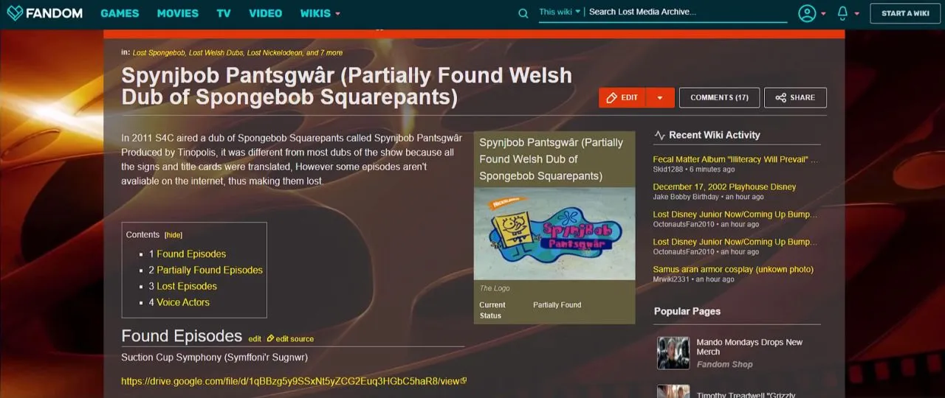
Task: Jump to Lost Episodes in Contents
Action: [187, 286]
